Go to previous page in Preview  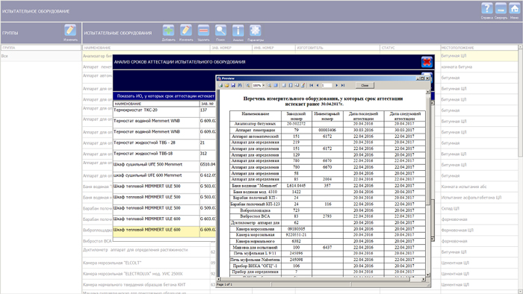[318, 85]
